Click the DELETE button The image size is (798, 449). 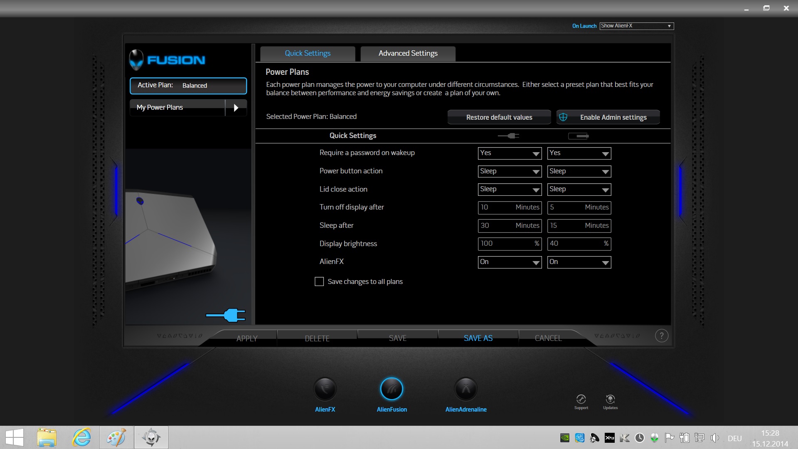[x=317, y=338]
